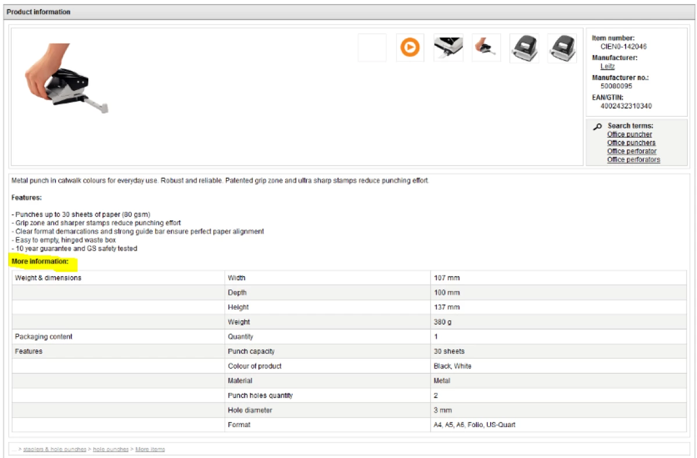
Task: Click the magnifier icon beside Search terms
Action: coord(597,127)
